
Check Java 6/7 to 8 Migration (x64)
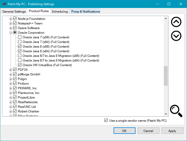[x=20, y=60]
